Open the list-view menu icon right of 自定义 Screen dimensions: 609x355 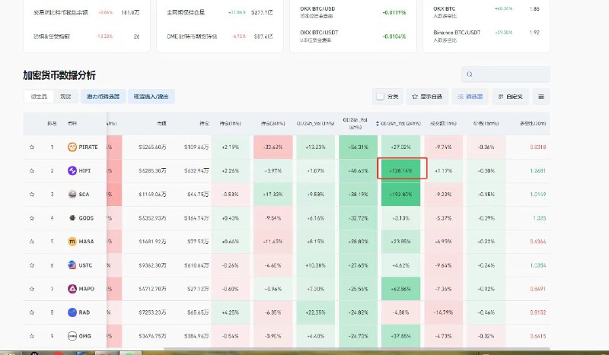(540, 97)
